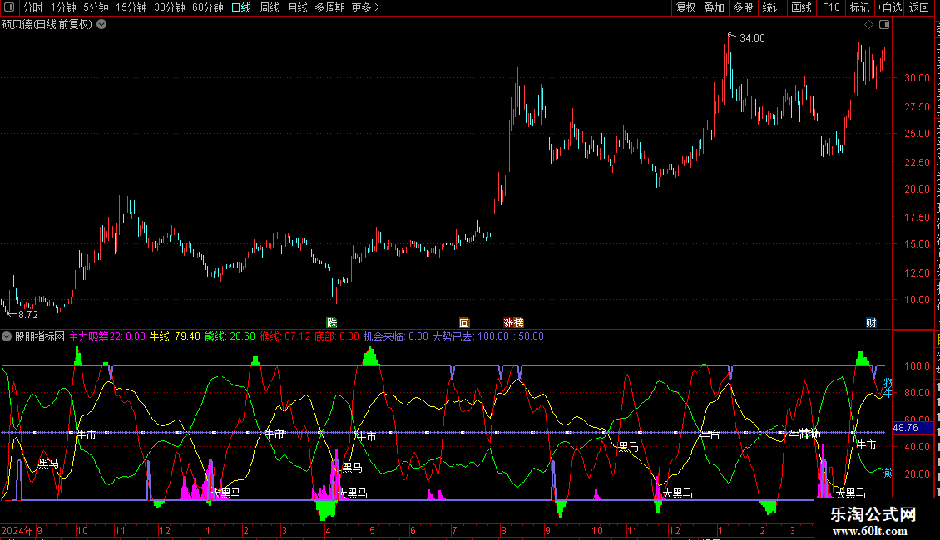Click the blue 财 event marker

871,322
